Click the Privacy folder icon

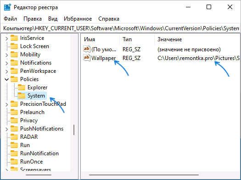tap(14, 120)
